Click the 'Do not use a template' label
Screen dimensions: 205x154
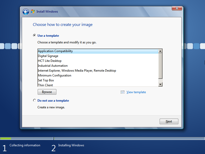tap(53, 101)
